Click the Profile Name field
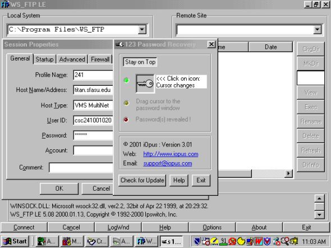Viewport: 331px width, 248px height. [x=93, y=75]
